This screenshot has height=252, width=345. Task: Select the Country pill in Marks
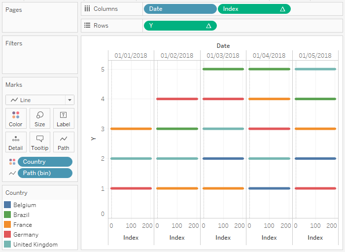(x=45, y=162)
